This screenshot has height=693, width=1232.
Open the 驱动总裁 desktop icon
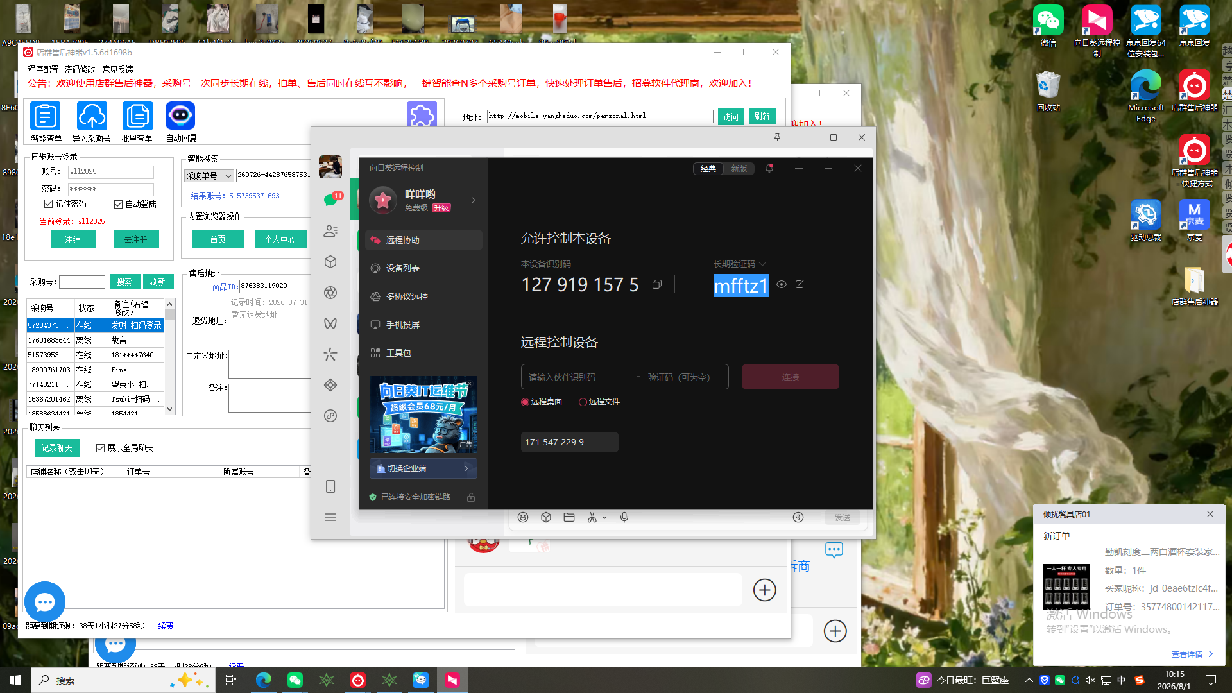(x=1146, y=221)
